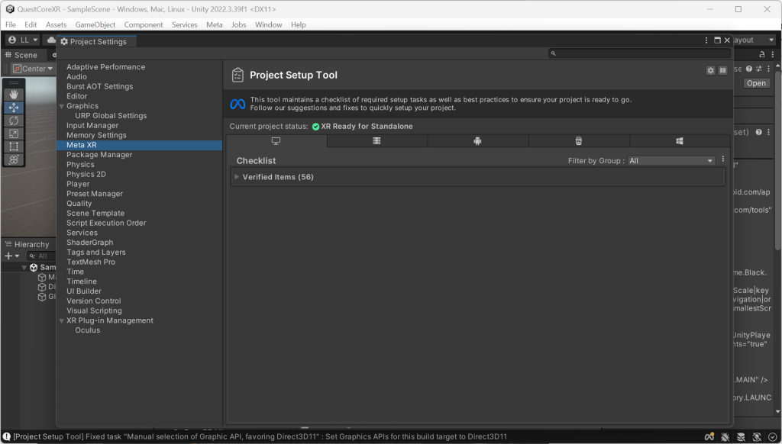782x444 pixels.
Task: Collapse the XR Plug-in Management category
Action: [x=62, y=321]
